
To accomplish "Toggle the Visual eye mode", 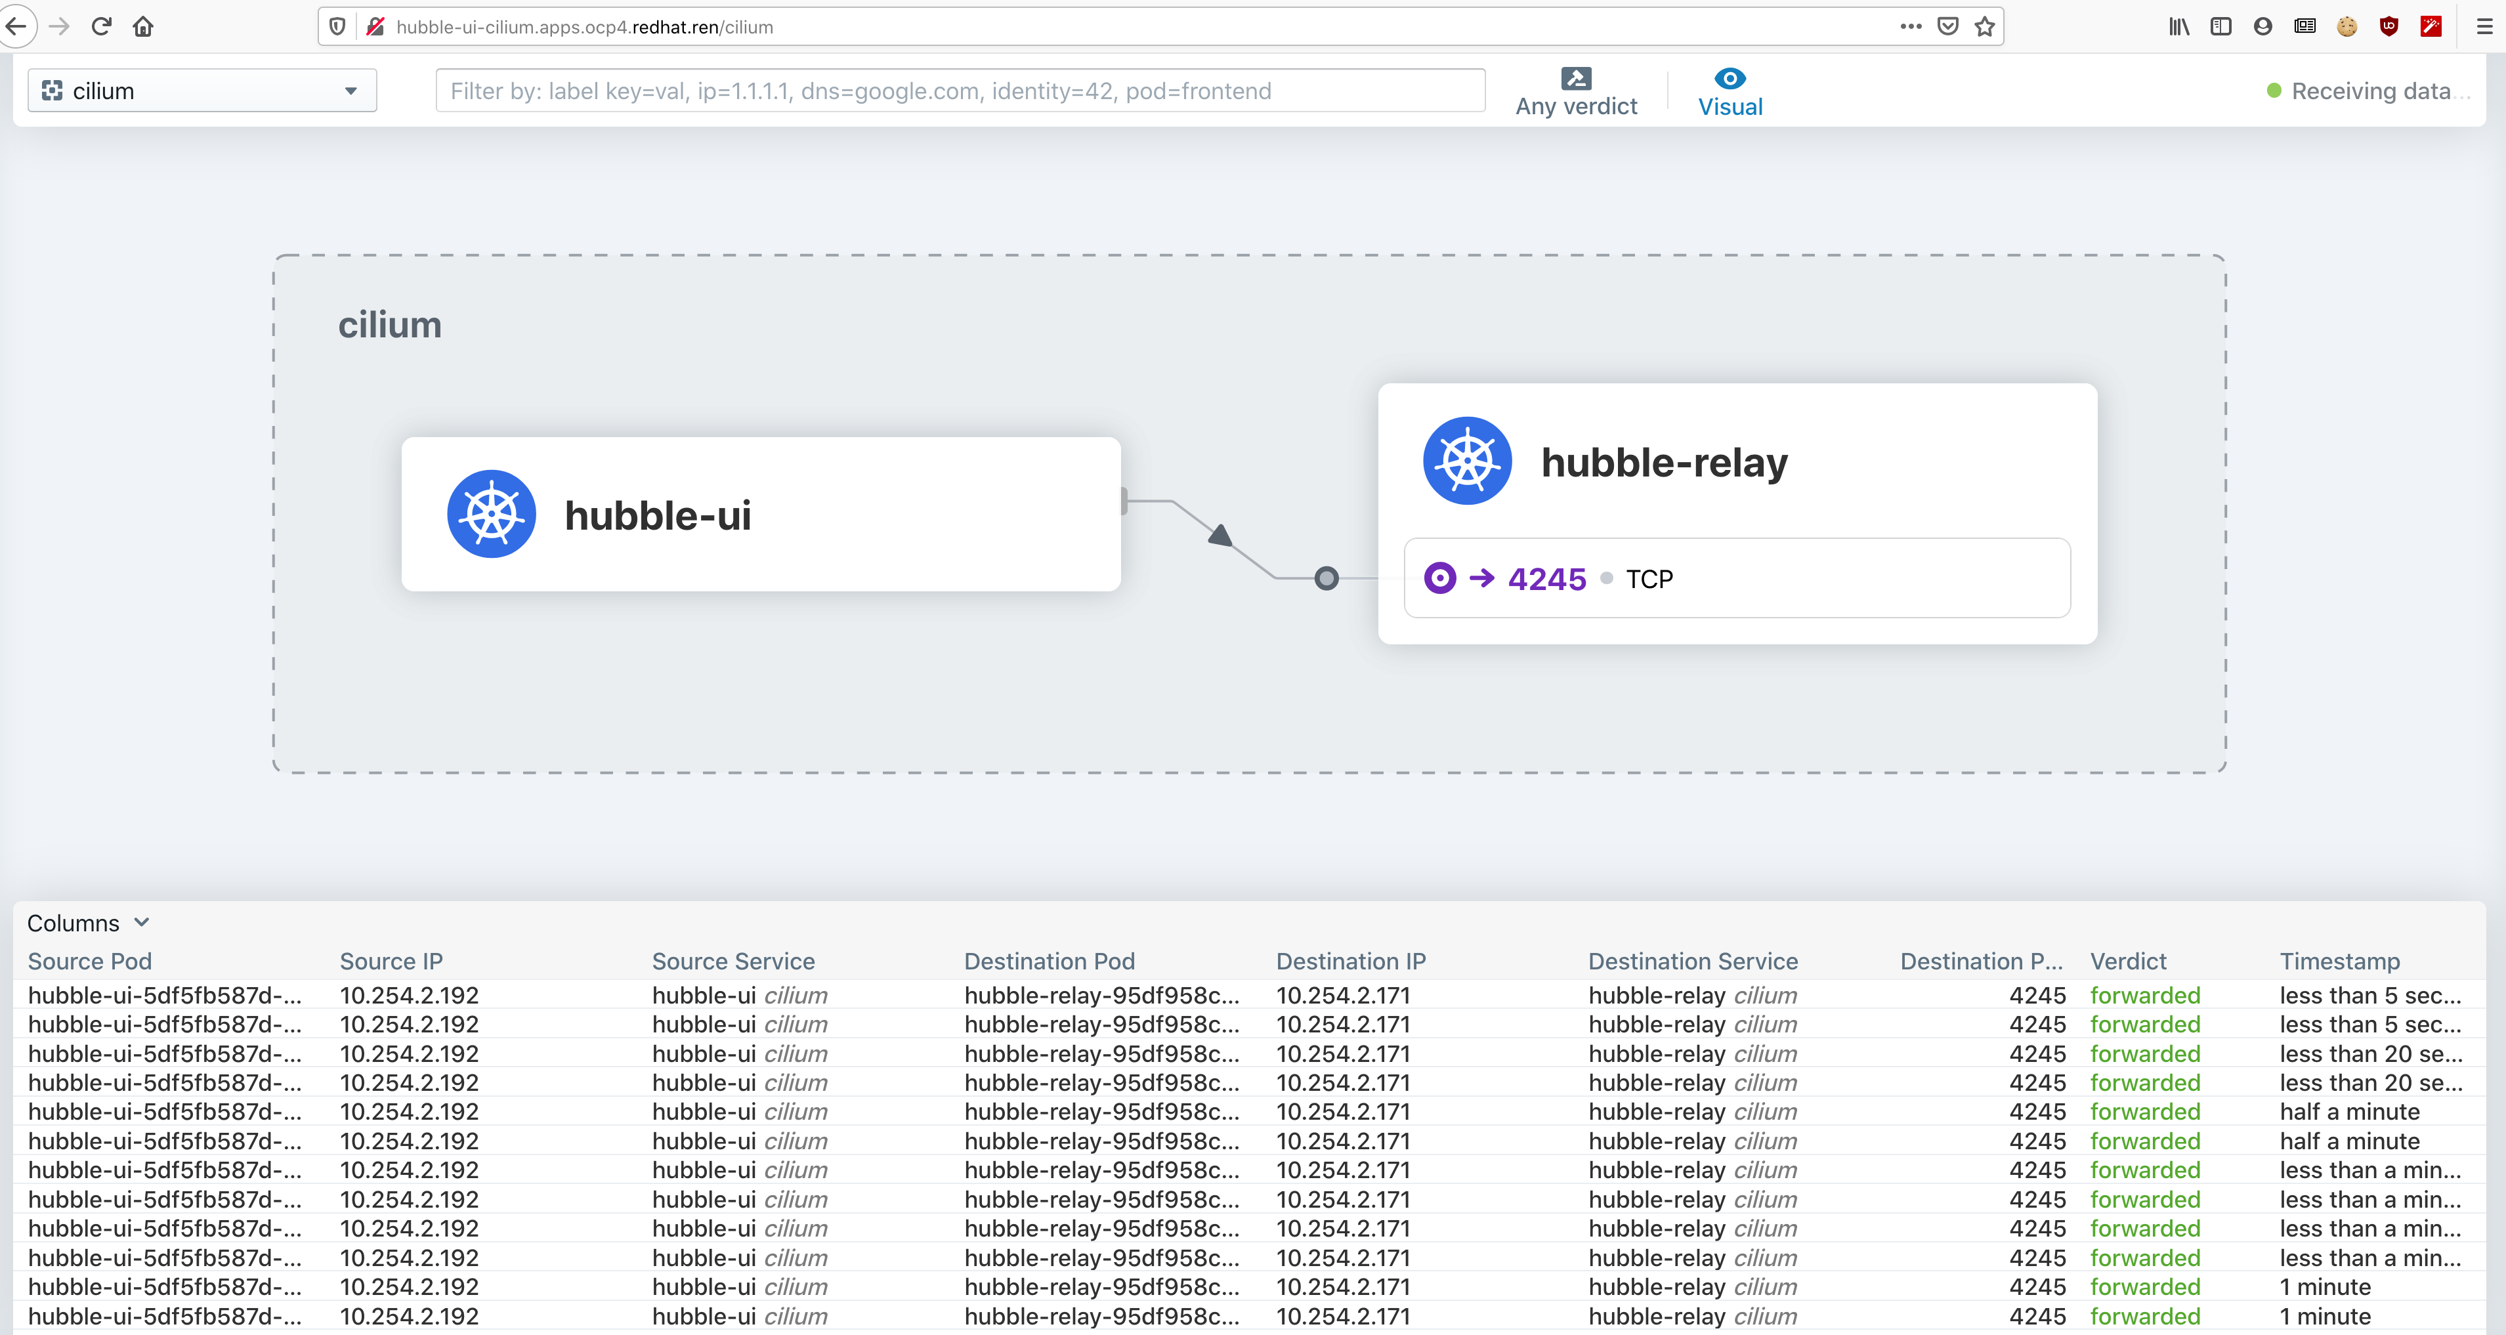I will pyautogui.click(x=1730, y=78).
